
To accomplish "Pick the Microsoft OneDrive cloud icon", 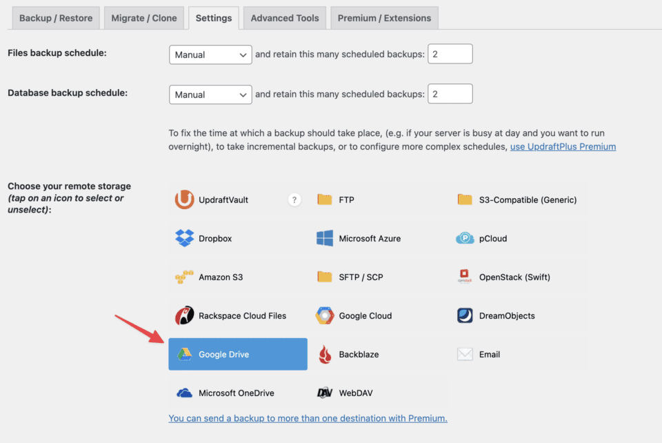I will tap(185, 393).
